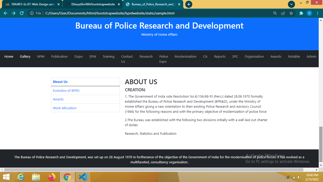Select About Us in the sidebar list

[85, 82]
